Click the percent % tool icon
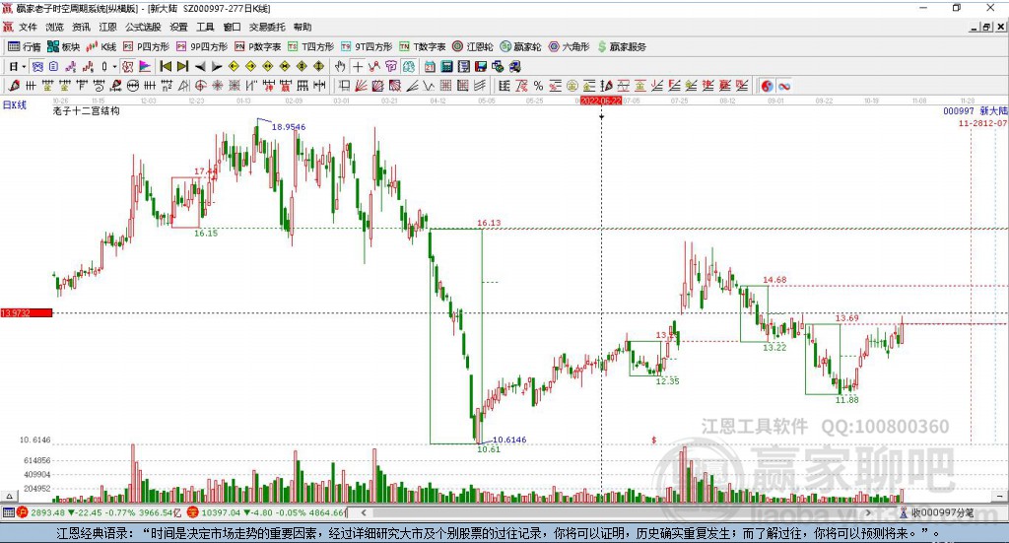The height and width of the screenshot is (543, 1009). 538,86
